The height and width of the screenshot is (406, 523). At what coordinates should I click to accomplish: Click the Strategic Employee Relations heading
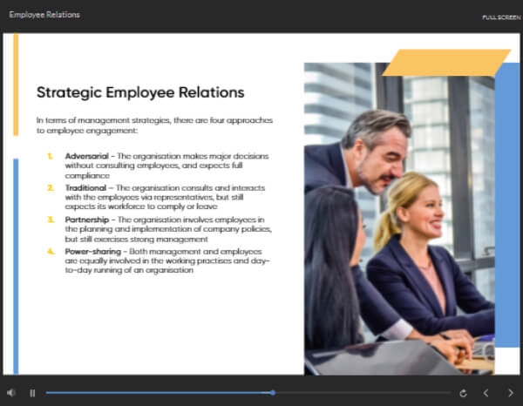pos(140,92)
